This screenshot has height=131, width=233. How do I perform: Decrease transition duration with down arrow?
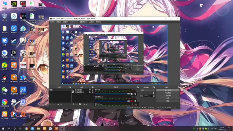pyautogui.click(x=154, y=97)
